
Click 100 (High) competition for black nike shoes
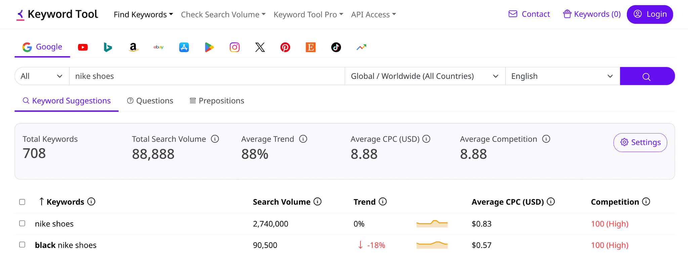click(609, 245)
